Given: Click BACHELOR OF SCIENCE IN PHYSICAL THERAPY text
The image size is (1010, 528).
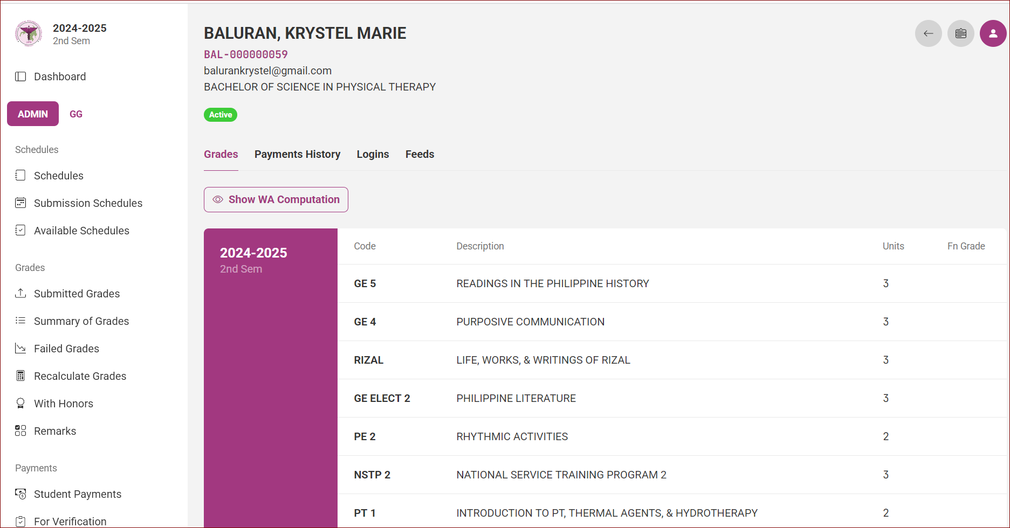Looking at the screenshot, I should pyautogui.click(x=320, y=87).
